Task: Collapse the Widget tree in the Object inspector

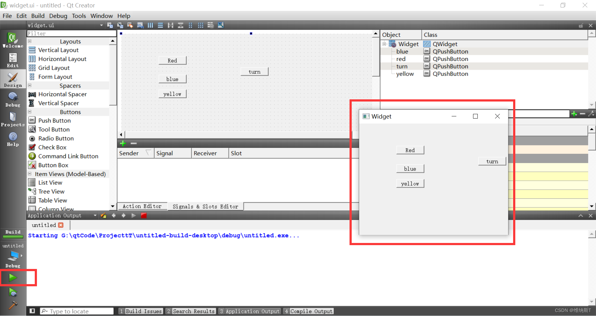Action: click(x=384, y=44)
